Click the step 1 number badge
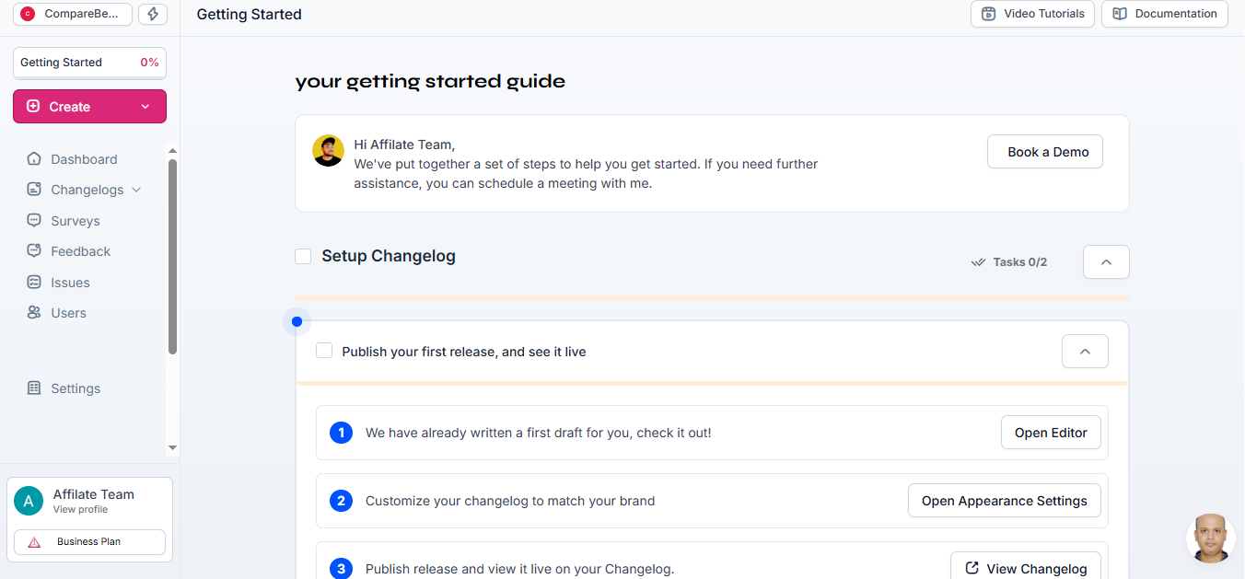 pos(341,433)
